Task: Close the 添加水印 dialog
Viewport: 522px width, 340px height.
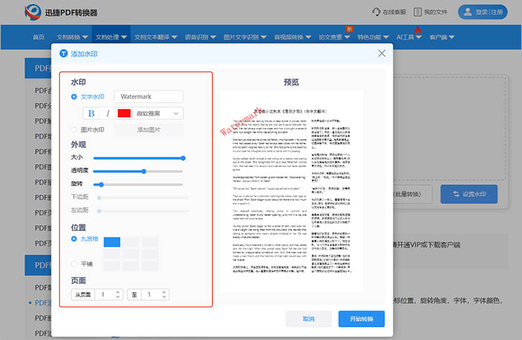Action: pos(382,54)
